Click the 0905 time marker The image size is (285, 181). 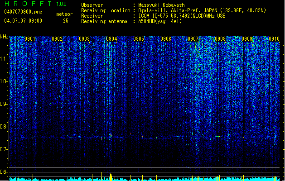tap(139, 39)
